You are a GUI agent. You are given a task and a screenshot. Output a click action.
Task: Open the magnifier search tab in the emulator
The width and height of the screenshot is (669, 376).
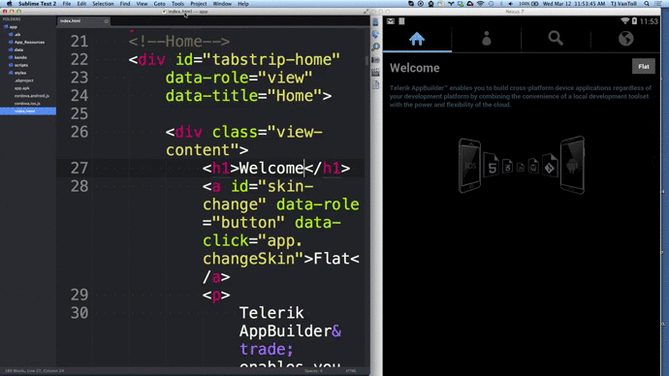(556, 39)
